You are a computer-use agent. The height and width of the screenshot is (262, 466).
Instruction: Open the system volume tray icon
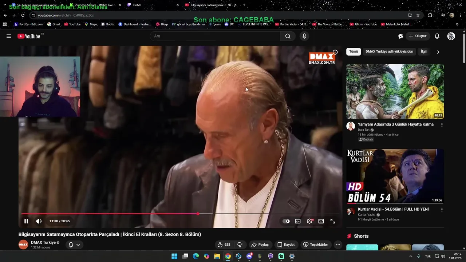pos(443,256)
